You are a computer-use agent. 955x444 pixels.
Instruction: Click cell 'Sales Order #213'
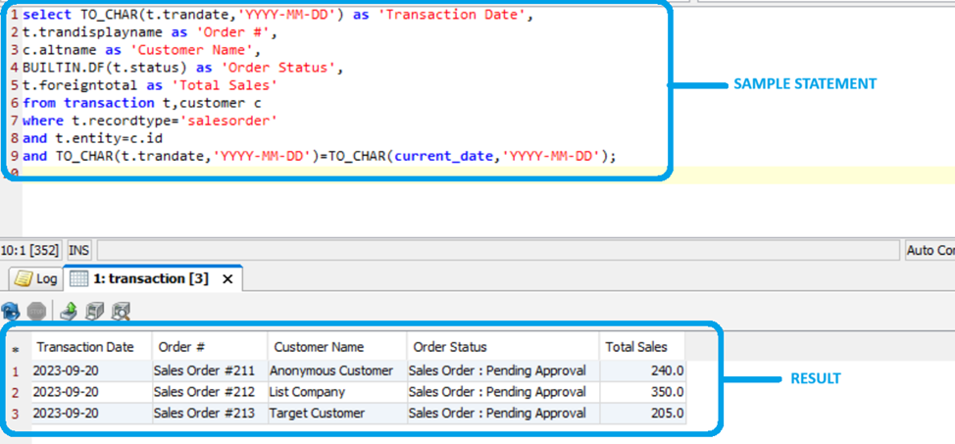[210, 414]
